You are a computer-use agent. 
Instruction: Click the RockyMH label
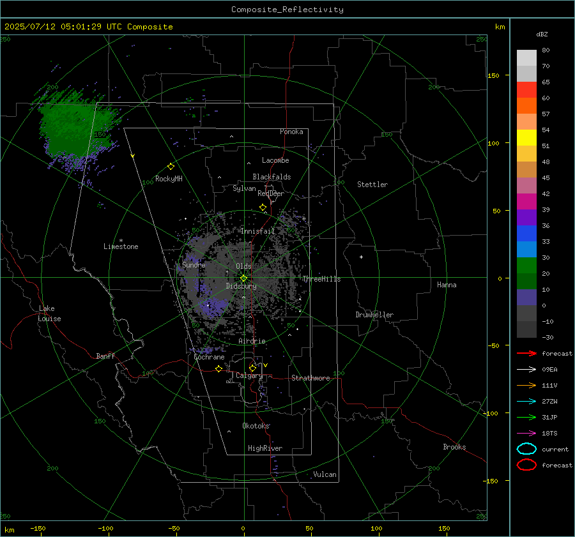point(169,179)
